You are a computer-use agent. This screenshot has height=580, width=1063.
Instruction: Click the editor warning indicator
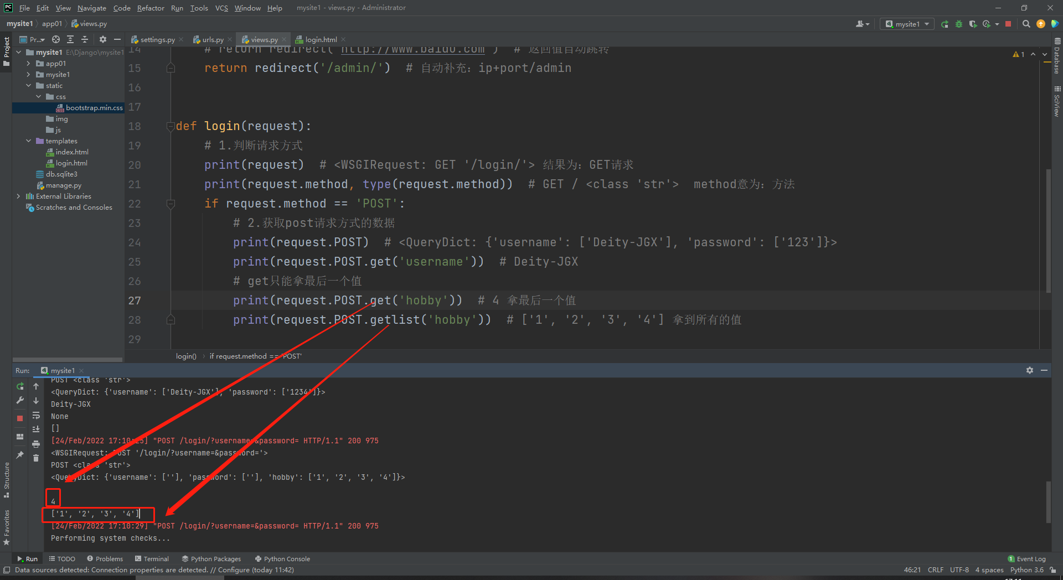[1019, 54]
